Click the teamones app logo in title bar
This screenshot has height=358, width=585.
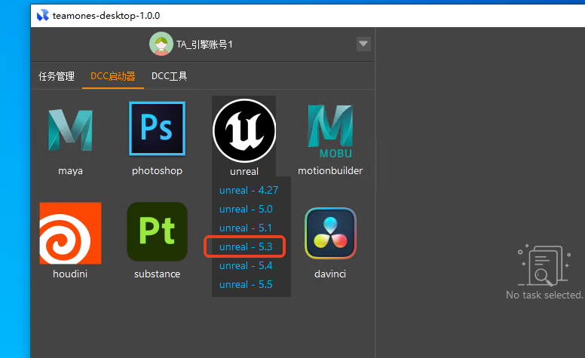pos(42,15)
